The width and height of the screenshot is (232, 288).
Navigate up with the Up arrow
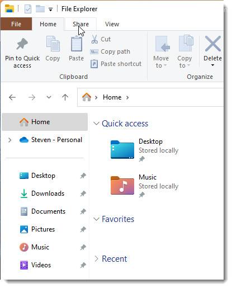pyautogui.click(x=65, y=97)
